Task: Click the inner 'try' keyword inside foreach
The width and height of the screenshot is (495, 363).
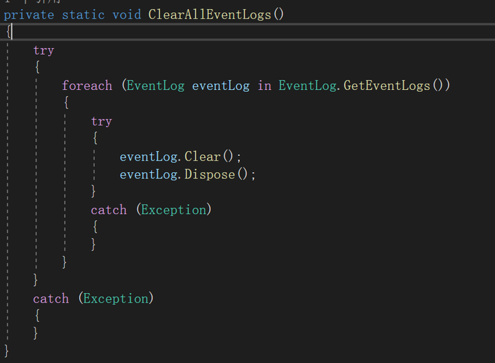Action: 101,121
